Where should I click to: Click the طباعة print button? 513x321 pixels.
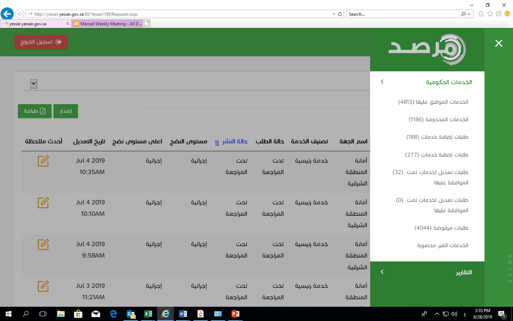35,111
